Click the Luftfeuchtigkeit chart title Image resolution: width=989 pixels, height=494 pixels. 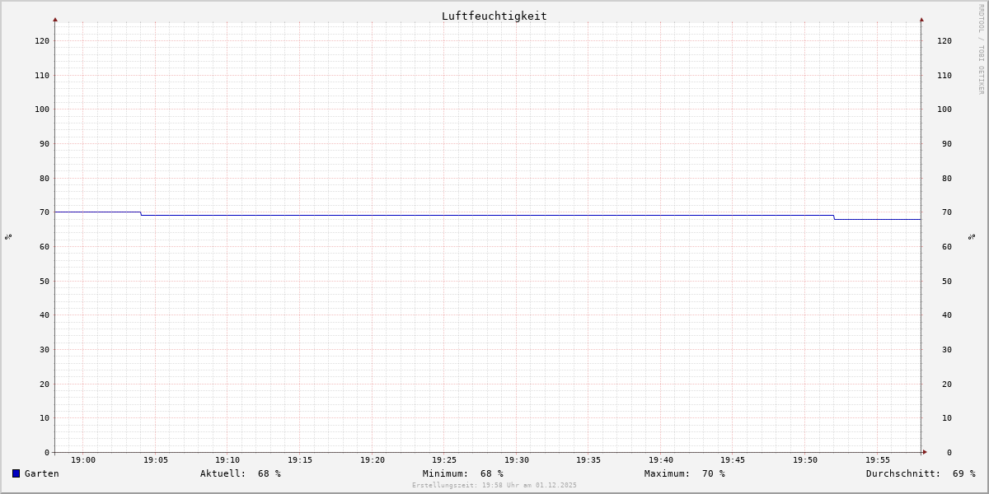(x=494, y=16)
